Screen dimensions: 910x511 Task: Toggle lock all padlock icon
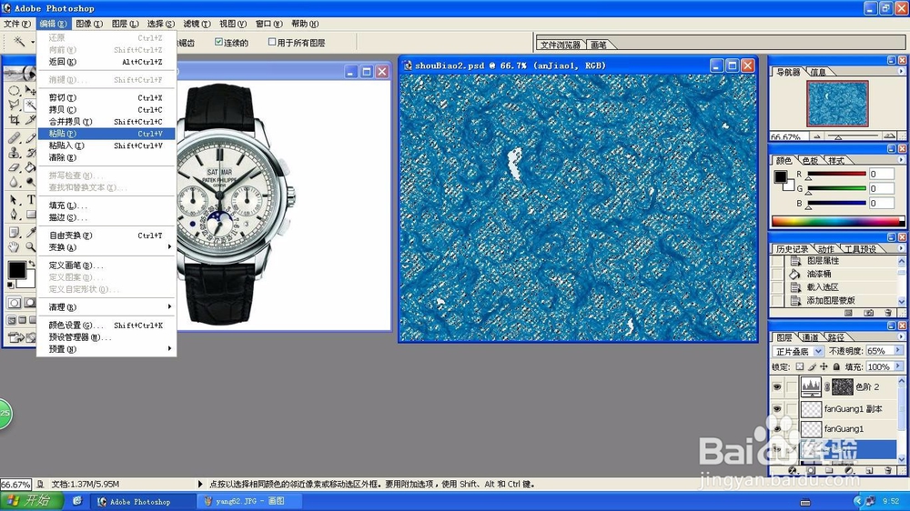pos(836,366)
